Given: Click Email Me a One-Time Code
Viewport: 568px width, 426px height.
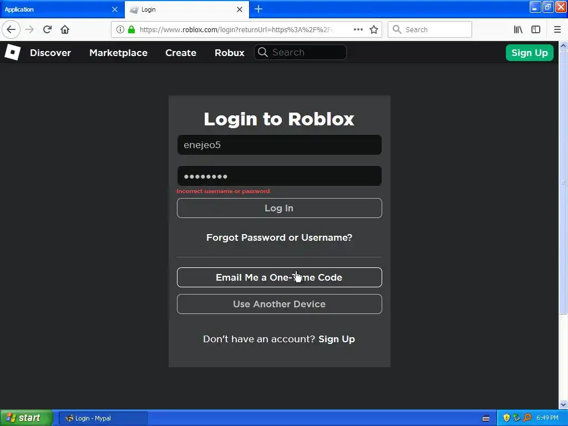Looking at the screenshot, I should coord(280,277).
